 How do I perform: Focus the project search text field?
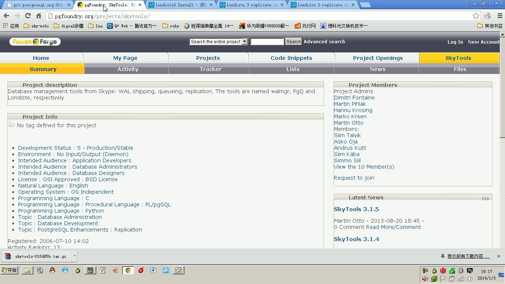[x=267, y=42]
